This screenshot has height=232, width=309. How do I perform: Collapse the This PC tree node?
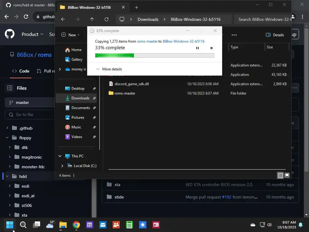pos(60,156)
